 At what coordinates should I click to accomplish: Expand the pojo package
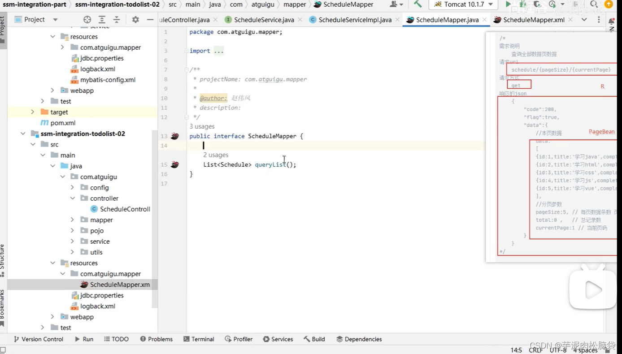click(x=72, y=230)
